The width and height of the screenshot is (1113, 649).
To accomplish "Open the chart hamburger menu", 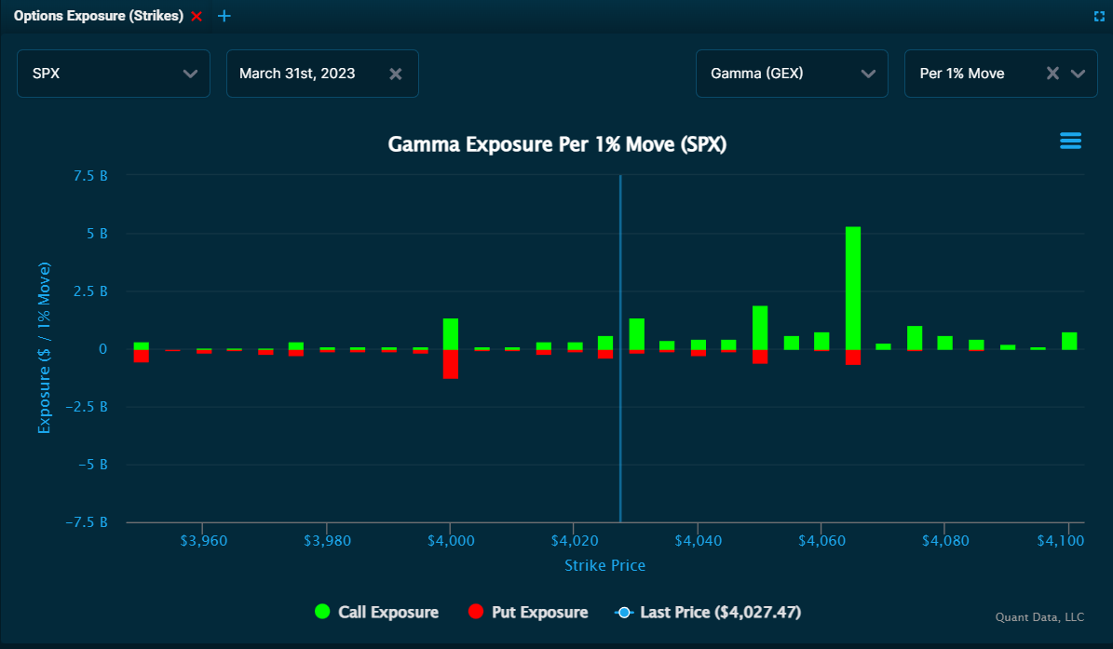I will [x=1070, y=141].
